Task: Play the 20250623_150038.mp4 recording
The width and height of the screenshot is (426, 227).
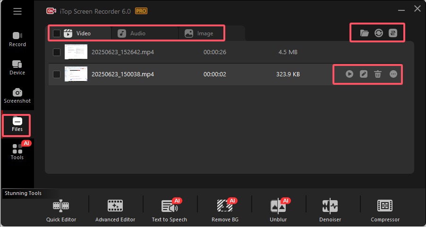Action: pyautogui.click(x=349, y=74)
